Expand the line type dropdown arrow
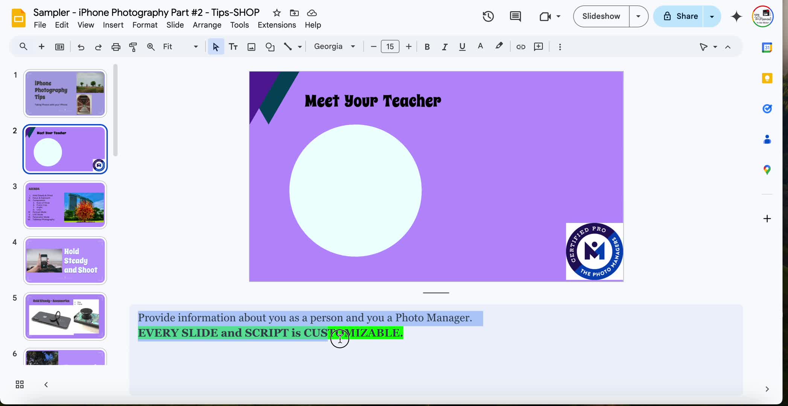 coord(300,47)
